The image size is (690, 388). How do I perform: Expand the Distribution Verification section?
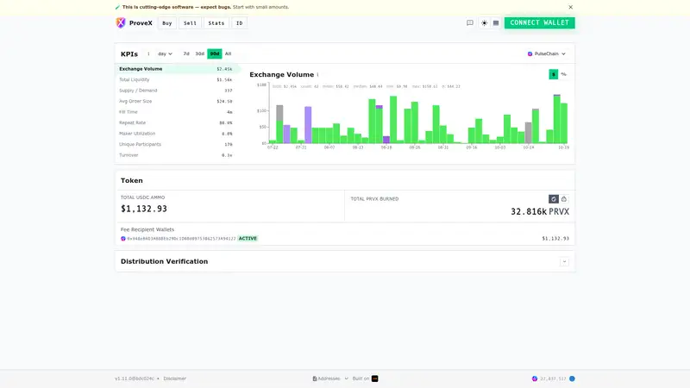pos(564,262)
